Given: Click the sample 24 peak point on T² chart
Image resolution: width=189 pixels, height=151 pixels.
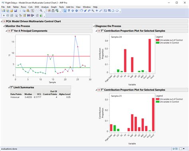Looking at the screenshot, I should [75, 36].
